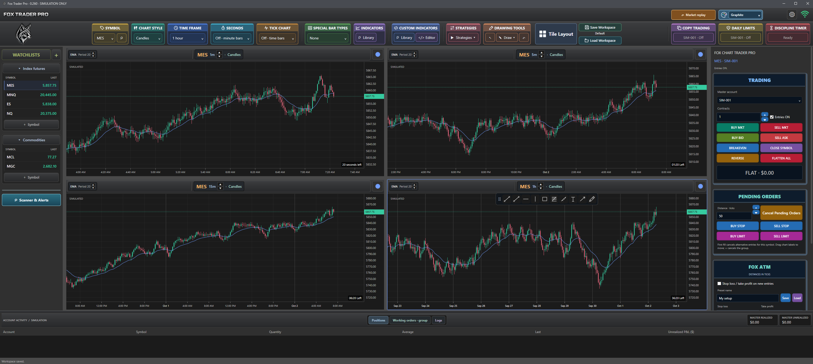Open the Strategies menu button
Viewport: 813px width, 364px height.
[463, 38]
